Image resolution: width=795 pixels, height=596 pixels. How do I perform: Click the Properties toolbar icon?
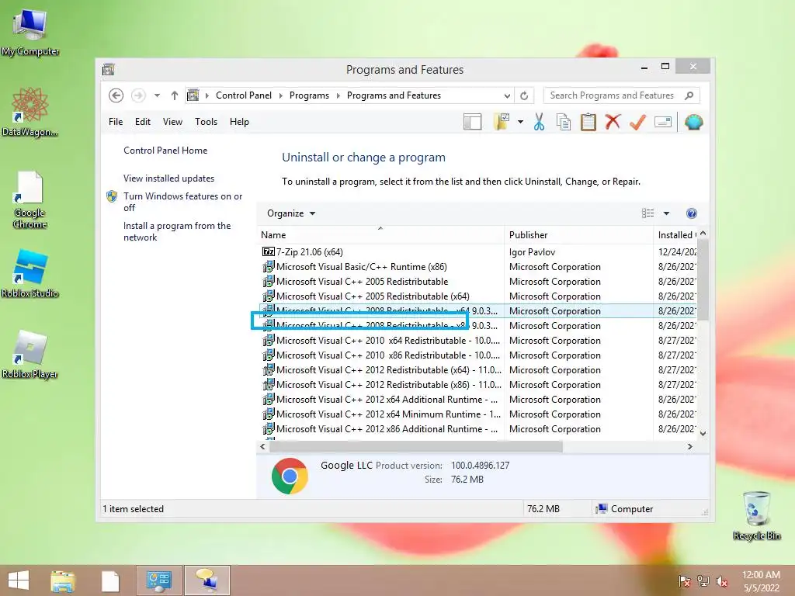pyautogui.click(x=663, y=122)
